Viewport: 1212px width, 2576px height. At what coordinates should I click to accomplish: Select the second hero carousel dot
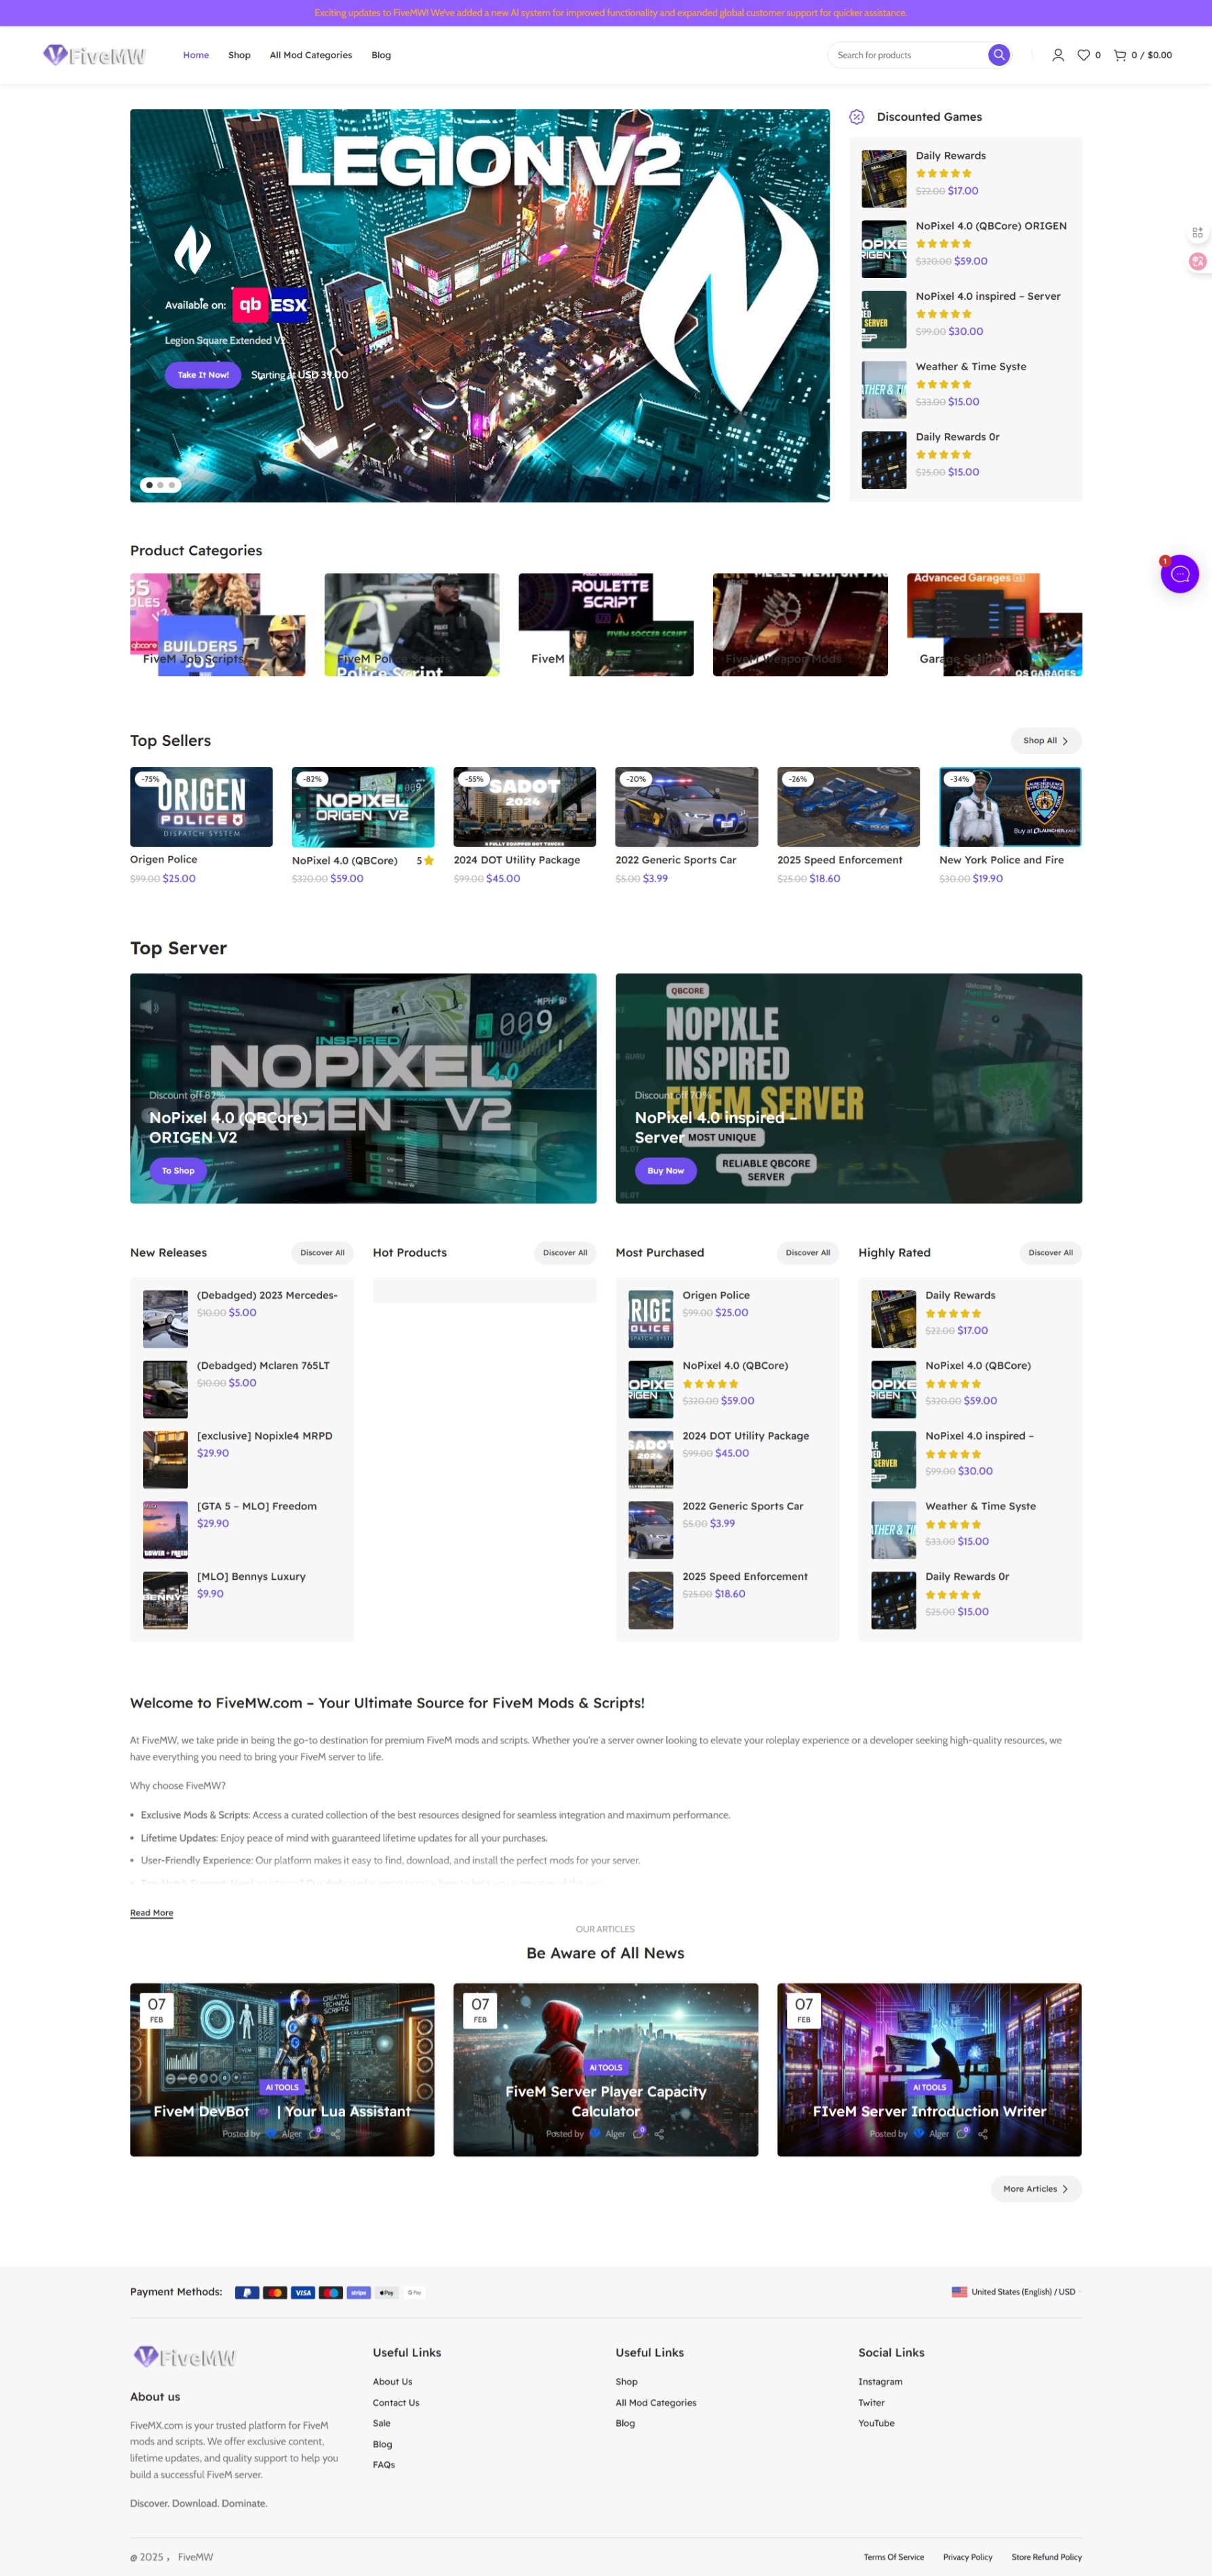(x=160, y=485)
